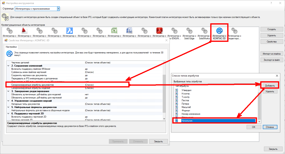Click the Добавить button in attribute list
285x154 pixels.
point(270,85)
